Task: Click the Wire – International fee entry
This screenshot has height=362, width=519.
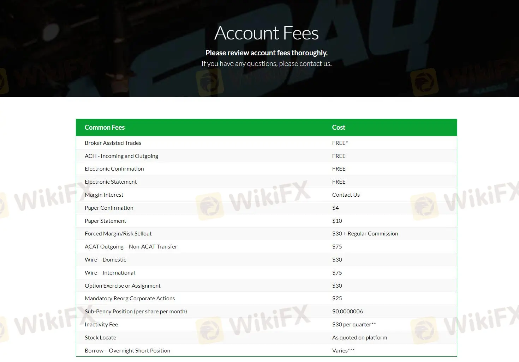Action: tap(110, 272)
